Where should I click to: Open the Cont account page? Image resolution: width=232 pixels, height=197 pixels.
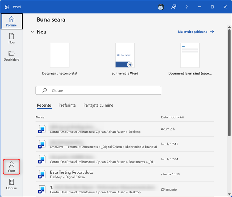pos(11,167)
